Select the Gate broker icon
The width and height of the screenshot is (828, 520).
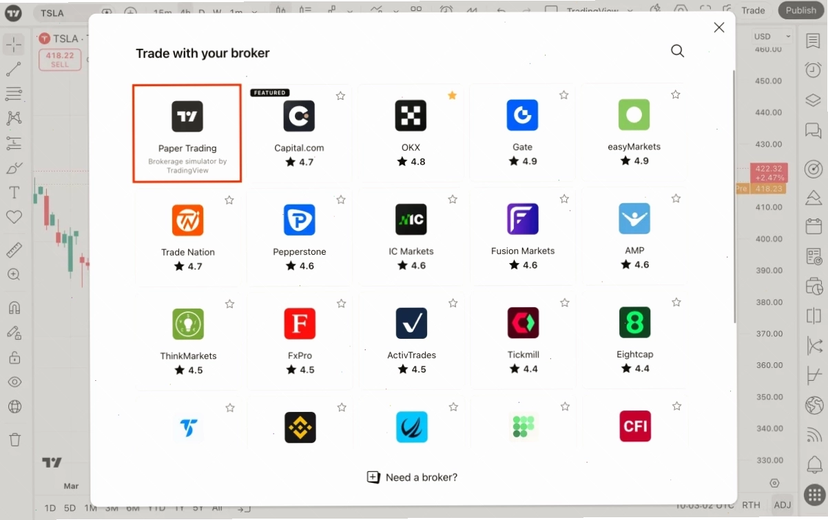click(522, 115)
